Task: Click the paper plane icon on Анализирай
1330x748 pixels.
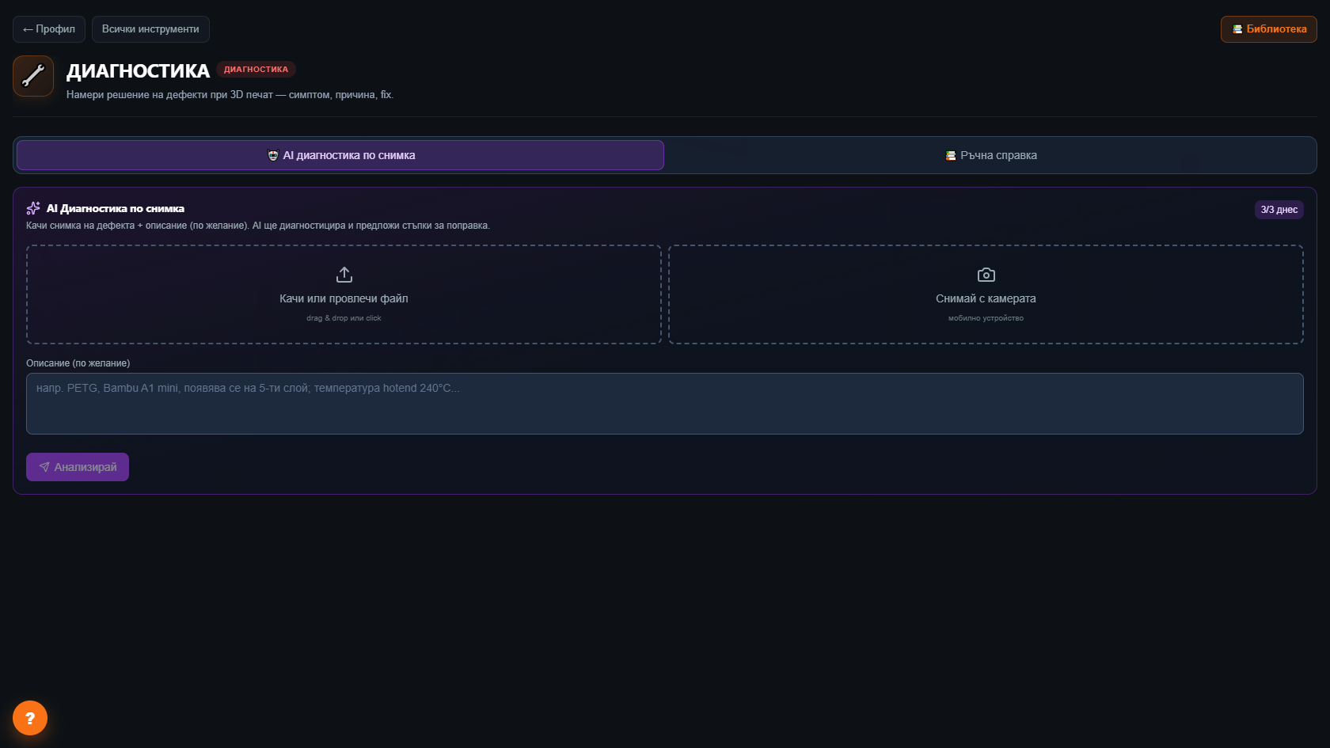Action: point(44,467)
